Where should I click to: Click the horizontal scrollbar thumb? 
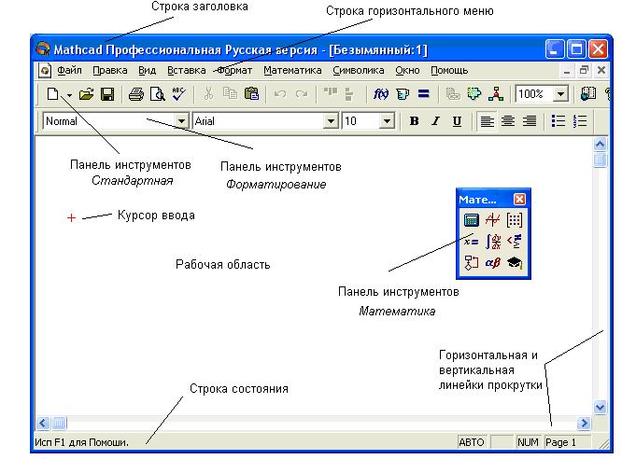point(59,423)
